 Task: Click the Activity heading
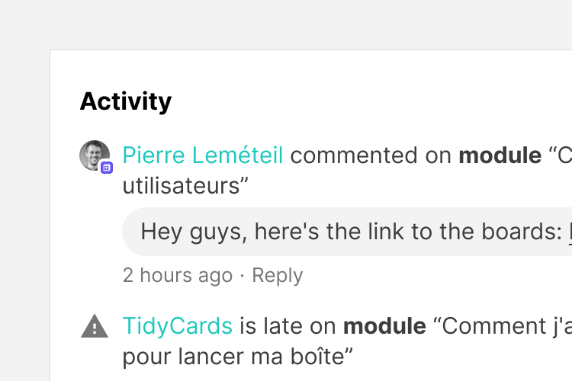click(126, 101)
